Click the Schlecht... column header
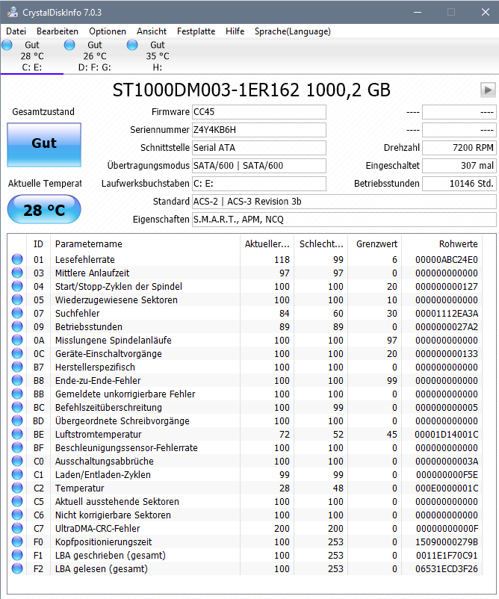The image size is (499, 599). click(x=321, y=244)
